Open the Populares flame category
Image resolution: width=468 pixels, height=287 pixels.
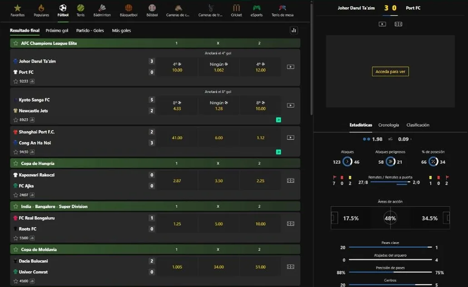coord(41,10)
